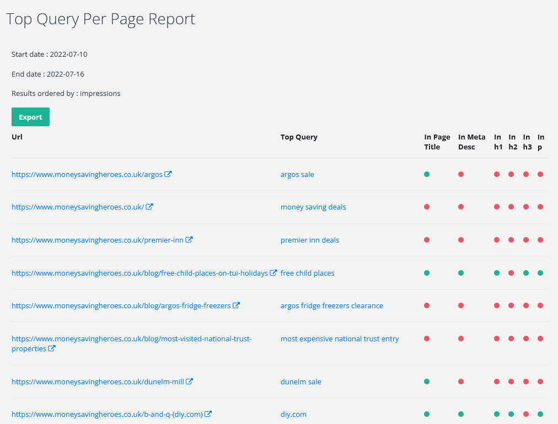The height and width of the screenshot is (424, 558).
Task: Open external link icon next to homepage URL
Action: tap(149, 207)
